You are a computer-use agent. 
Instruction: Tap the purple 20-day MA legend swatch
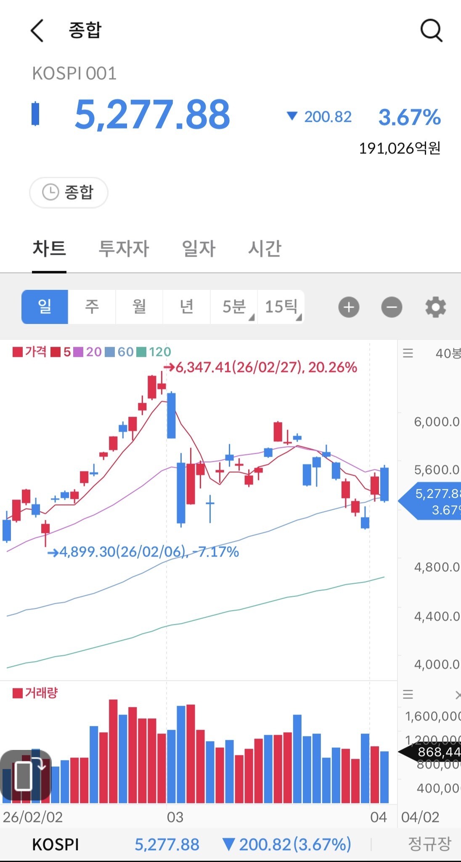point(78,352)
